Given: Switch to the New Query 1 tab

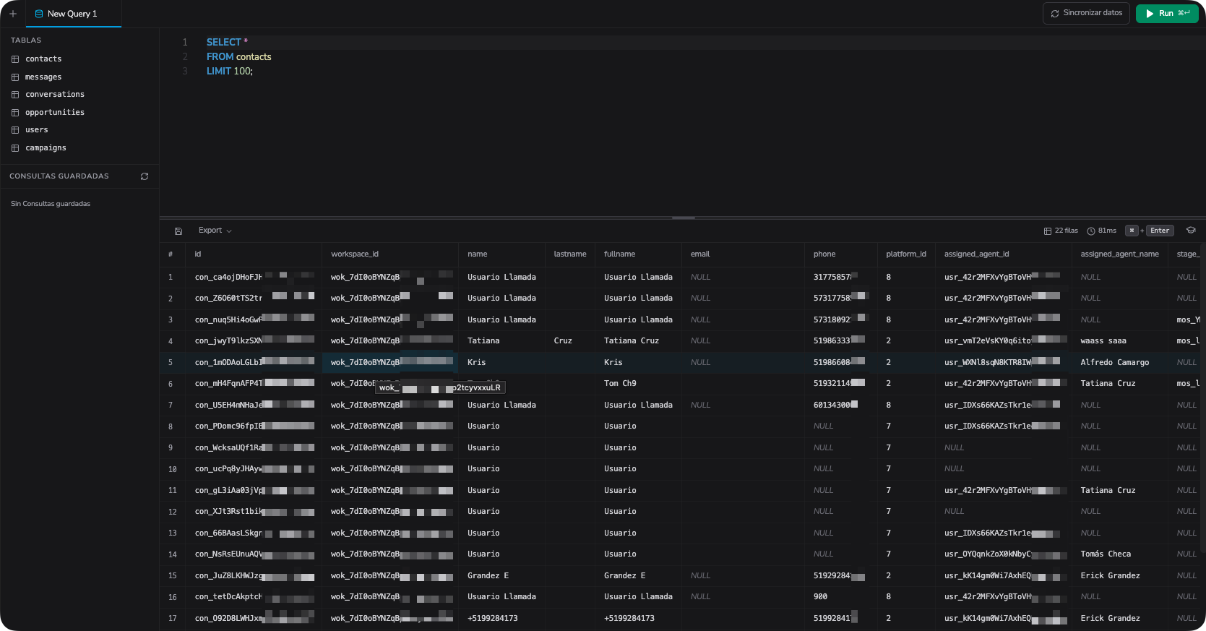Looking at the screenshot, I should click(73, 14).
